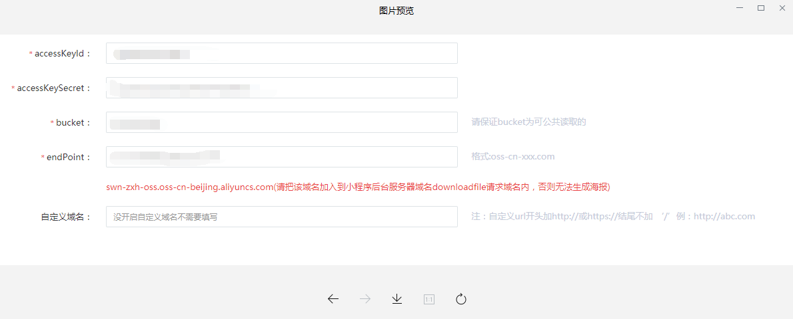This screenshot has height=319, width=793.
Task: Click the 格式:oss-cn-xxx.com hint
Action: pos(513,157)
